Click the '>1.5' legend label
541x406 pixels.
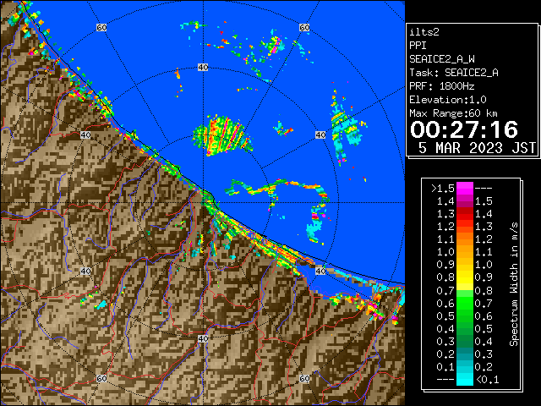443,189
